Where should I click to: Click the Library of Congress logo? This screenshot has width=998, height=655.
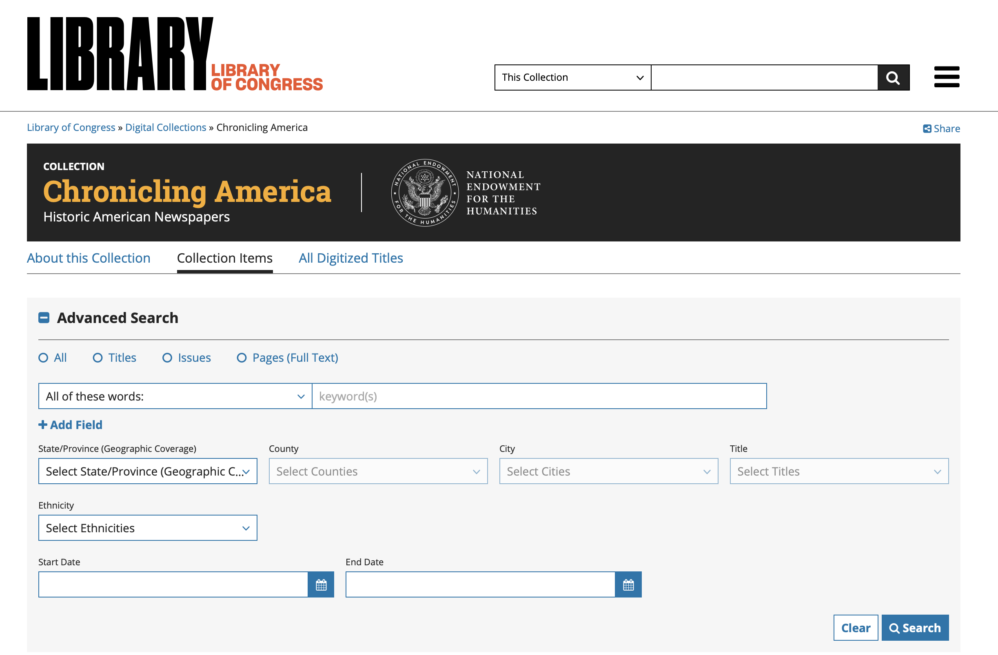point(175,54)
